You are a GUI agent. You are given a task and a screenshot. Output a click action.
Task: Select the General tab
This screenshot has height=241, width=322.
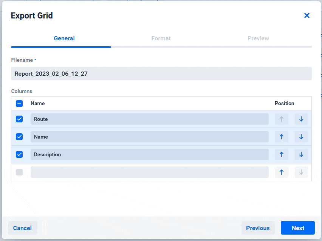pos(64,38)
